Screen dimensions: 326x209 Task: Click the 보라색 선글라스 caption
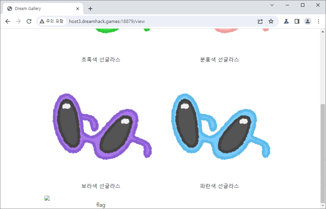coord(101,186)
